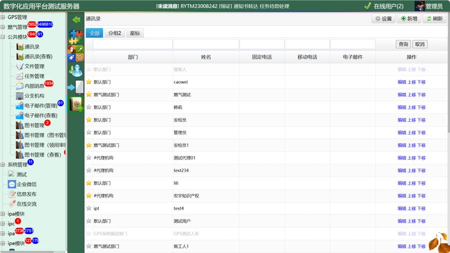
Task: Click administrator avatar at top right
Action: coord(420,6)
